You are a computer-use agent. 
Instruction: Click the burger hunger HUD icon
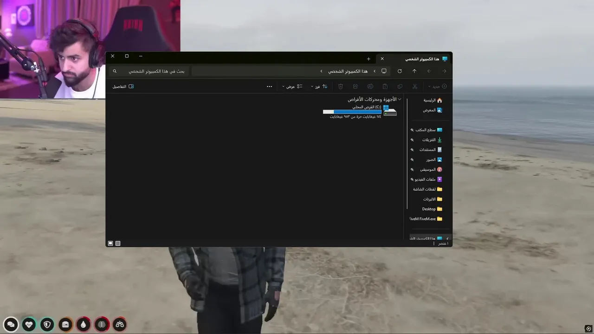[65, 324]
